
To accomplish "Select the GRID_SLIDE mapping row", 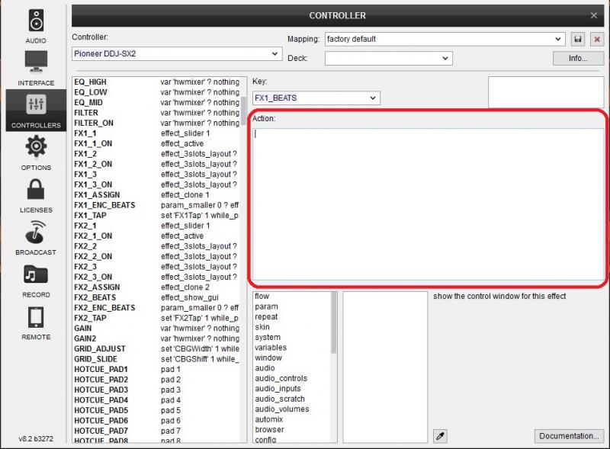I will (157, 359).
